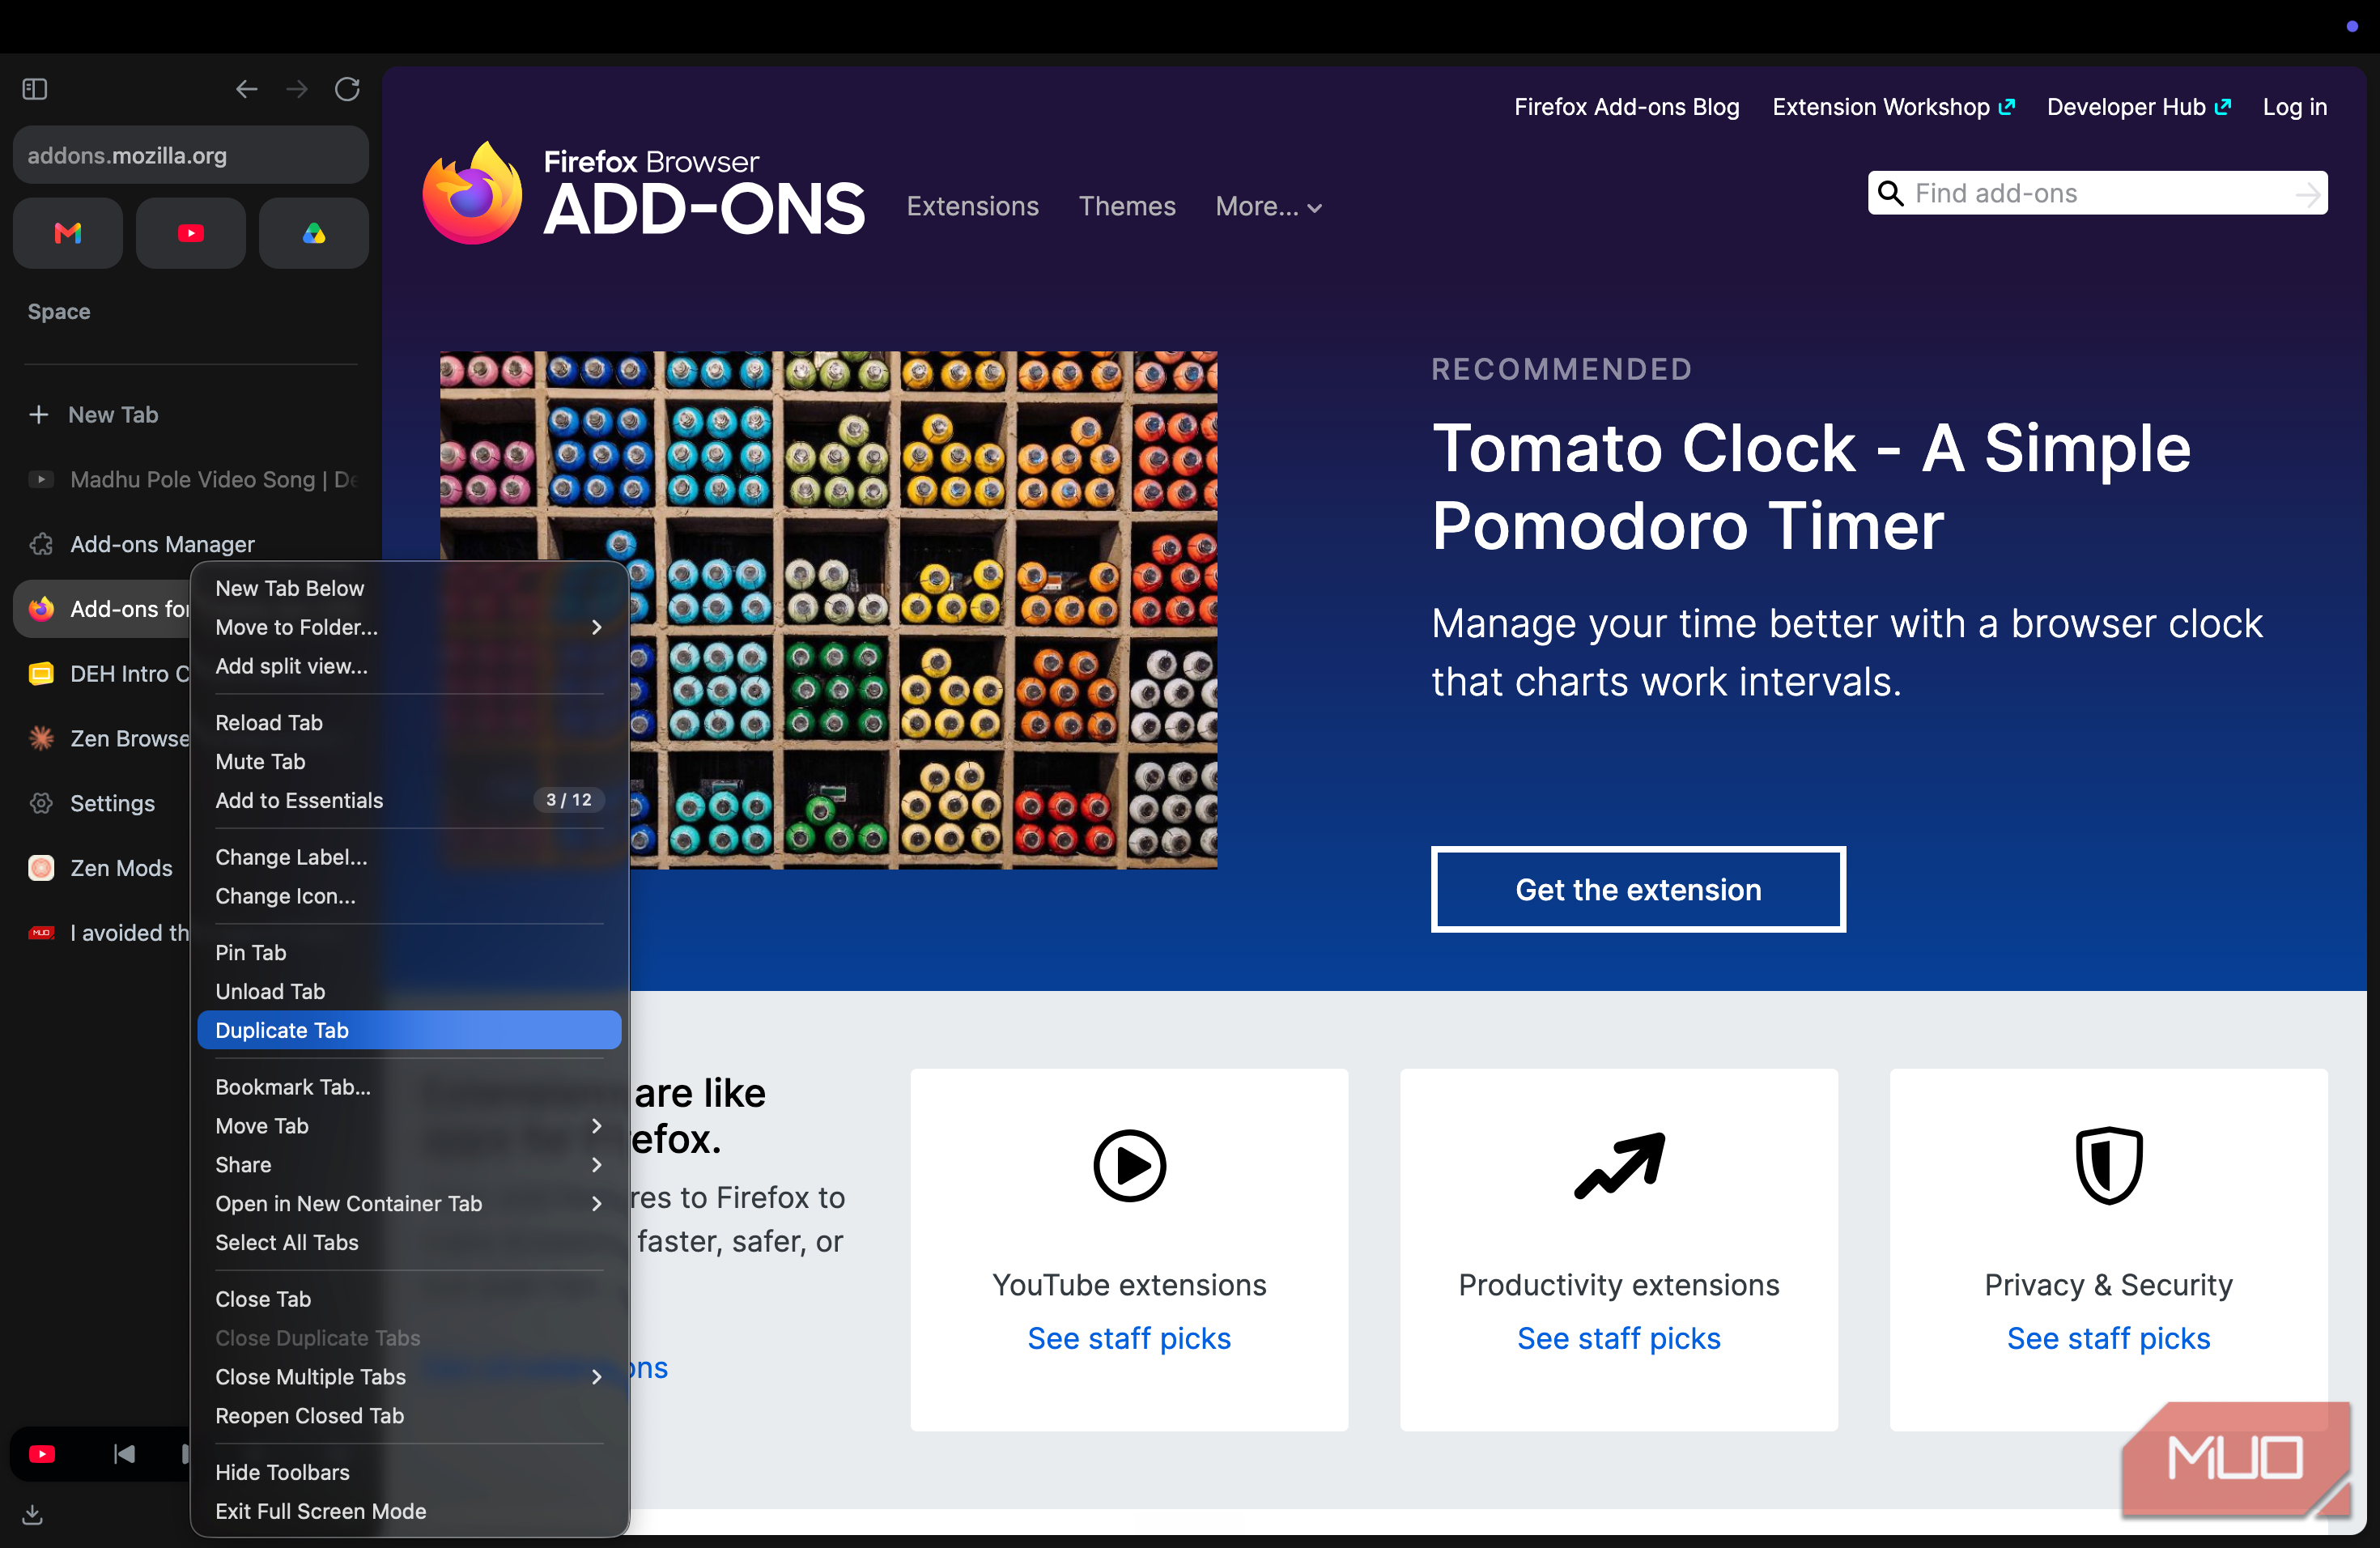Select the Settings gear tab in the sidebar
Image resolution: width=2380 pixels, height=1548 pixels.
(41, 803)
